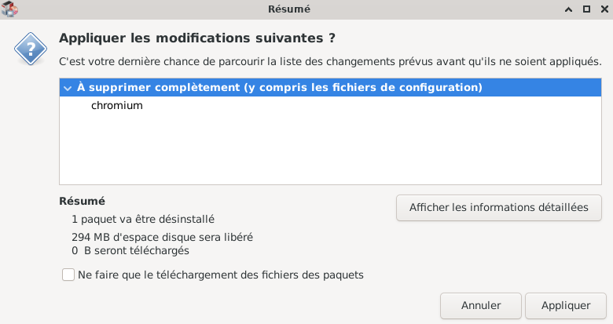Close the dialog with the X button
This screenshot has height=324, width=613.
[x=602, y=9]
